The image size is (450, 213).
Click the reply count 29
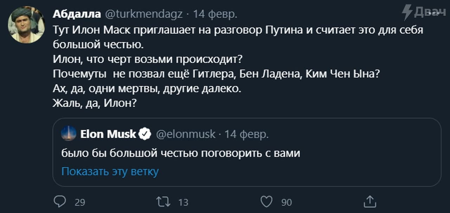pyautogui.click(x=80, y=202)
